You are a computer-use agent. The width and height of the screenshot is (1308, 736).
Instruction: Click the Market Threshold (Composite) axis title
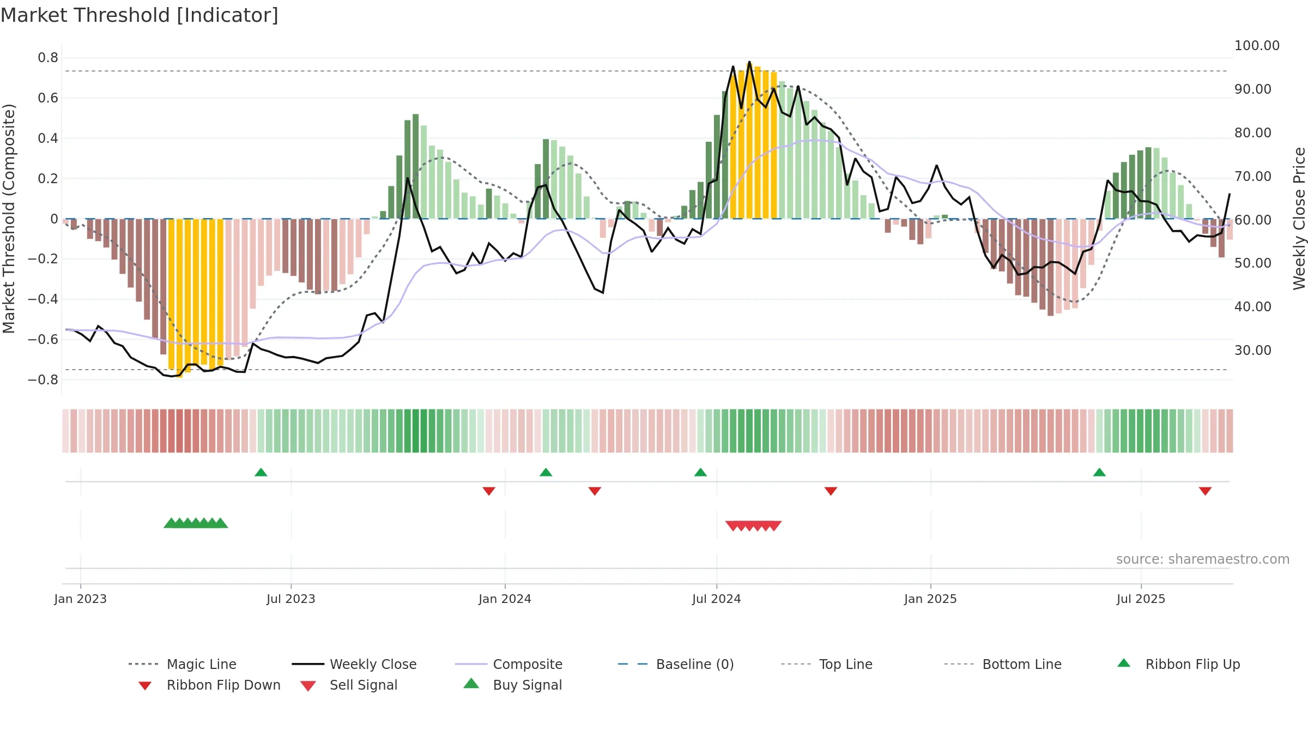pyautogui.click(x=9, y=219)
